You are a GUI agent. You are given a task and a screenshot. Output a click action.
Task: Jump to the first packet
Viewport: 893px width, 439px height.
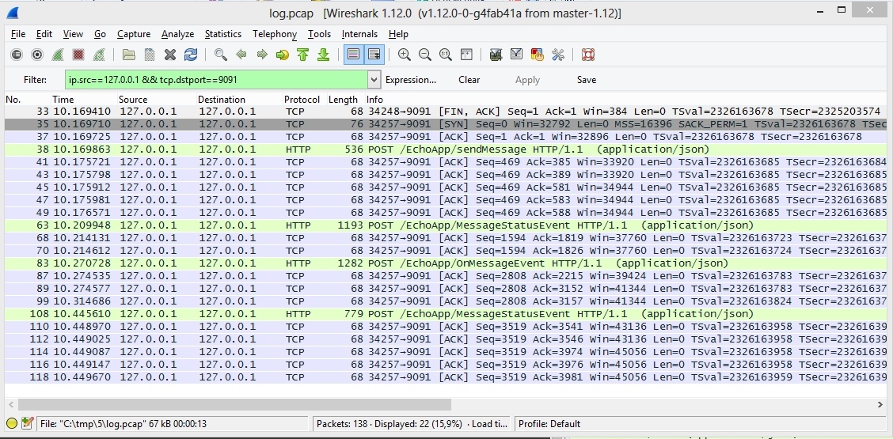point(302,55)
